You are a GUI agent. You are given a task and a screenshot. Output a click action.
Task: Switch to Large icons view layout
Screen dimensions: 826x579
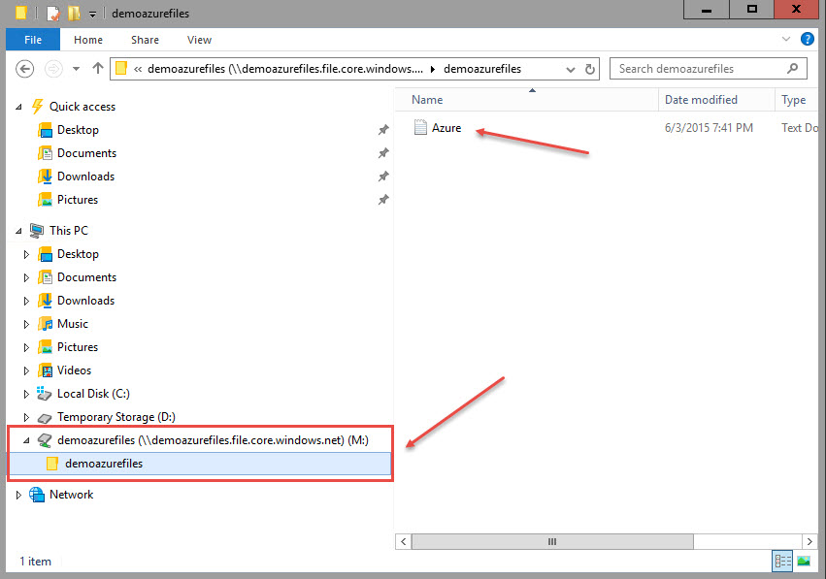click(804, 562)
